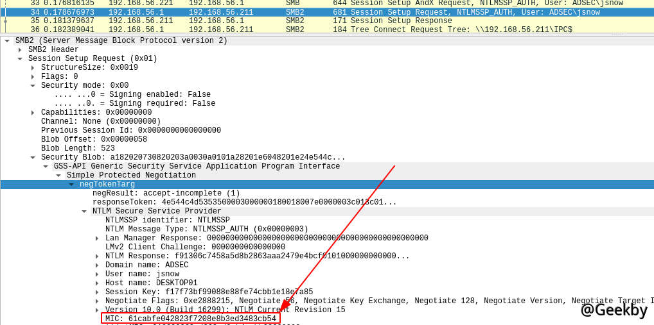Expand the NTLM Response field
Image resolution: width=654 pixels, height=325 pixels.
[x=97, y=256]
